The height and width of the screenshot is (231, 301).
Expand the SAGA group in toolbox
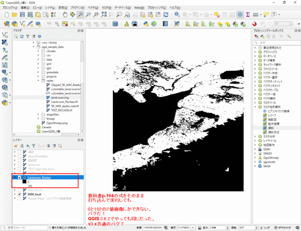(x=255, y=166)
